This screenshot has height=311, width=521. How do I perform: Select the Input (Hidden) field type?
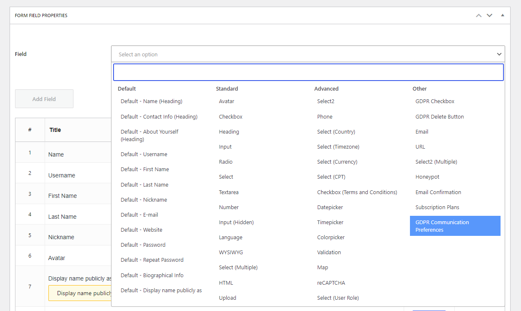[x=236, y=223]
